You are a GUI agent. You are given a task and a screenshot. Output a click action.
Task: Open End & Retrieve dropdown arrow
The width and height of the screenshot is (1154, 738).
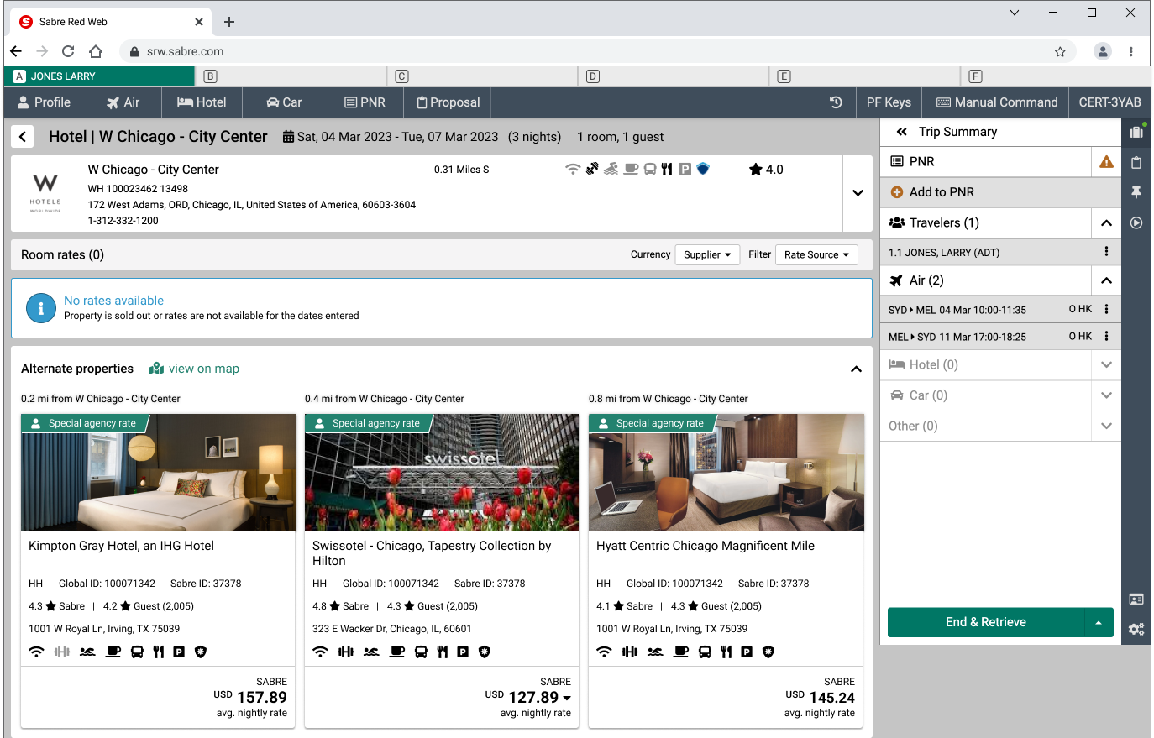(1099, 622)
